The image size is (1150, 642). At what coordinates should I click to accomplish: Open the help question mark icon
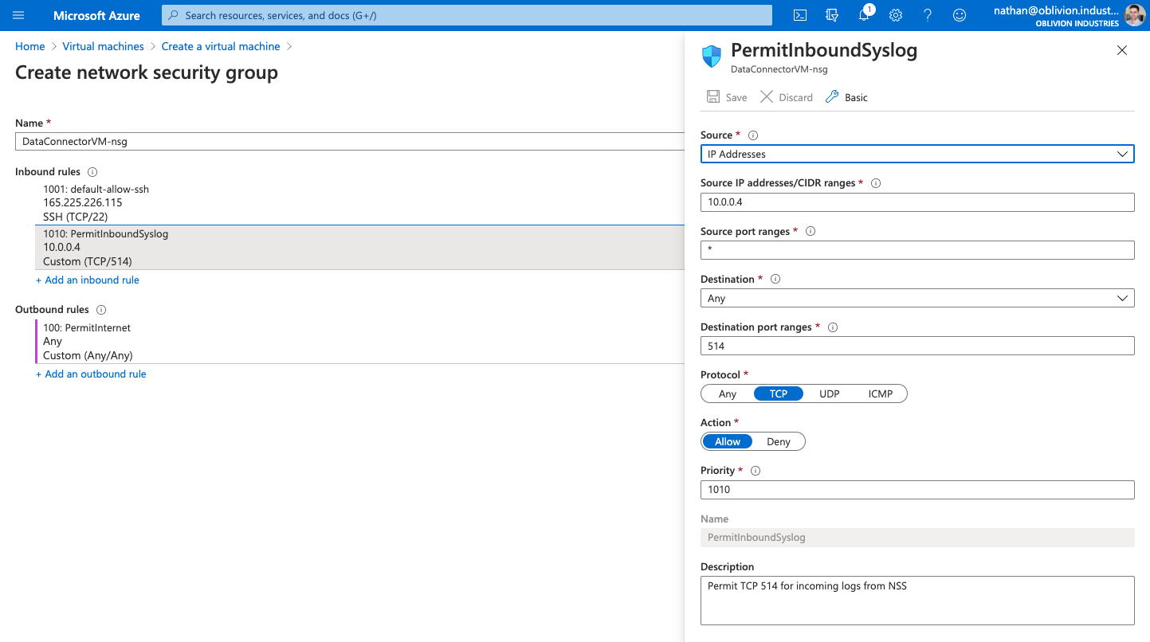point(928,15)
